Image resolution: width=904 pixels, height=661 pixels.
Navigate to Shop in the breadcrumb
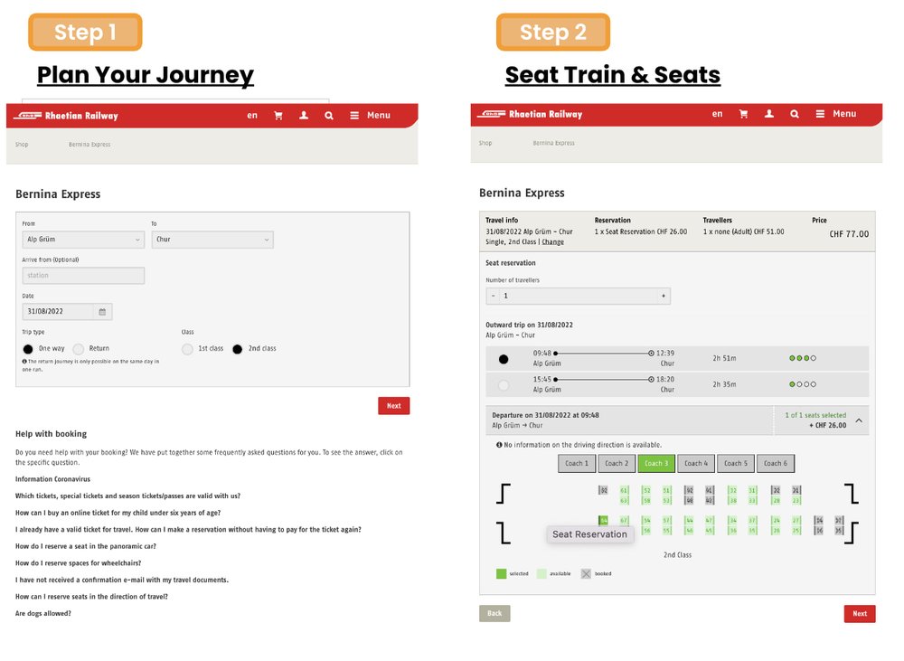coord(21,142)
